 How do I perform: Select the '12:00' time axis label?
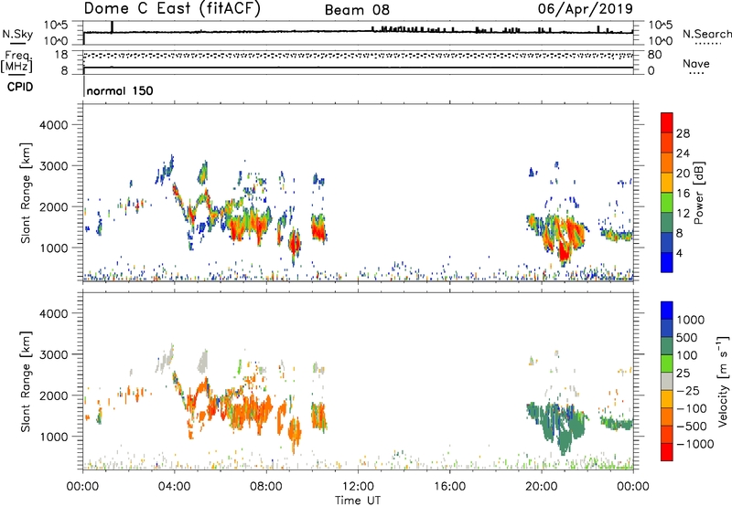coord(358,487)
